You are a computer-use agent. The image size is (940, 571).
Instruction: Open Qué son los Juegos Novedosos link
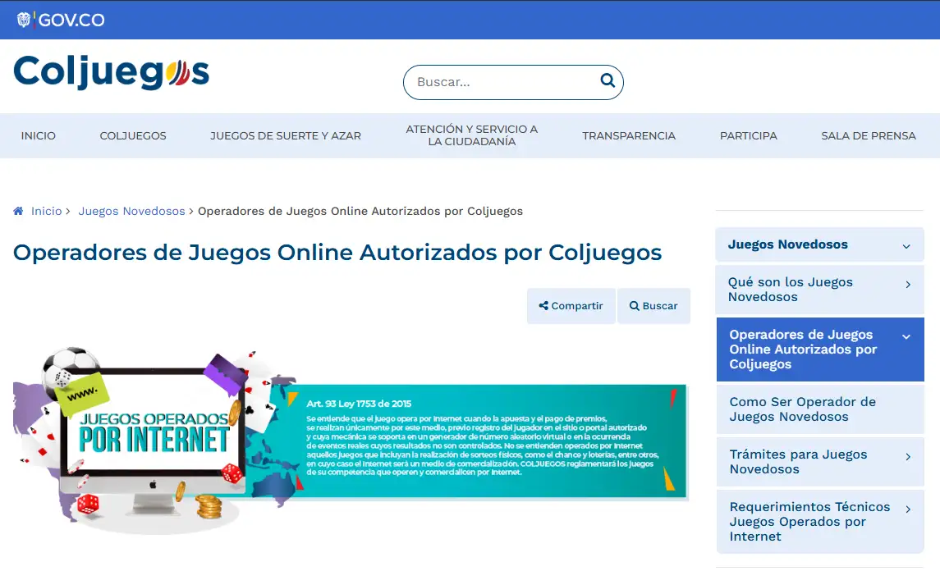[790, 290]
